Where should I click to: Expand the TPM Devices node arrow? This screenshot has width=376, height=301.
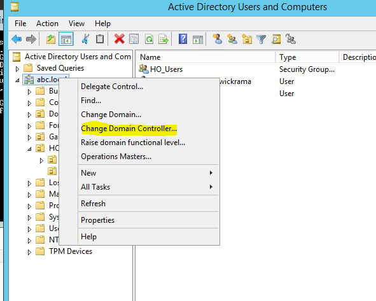(29, 252)
